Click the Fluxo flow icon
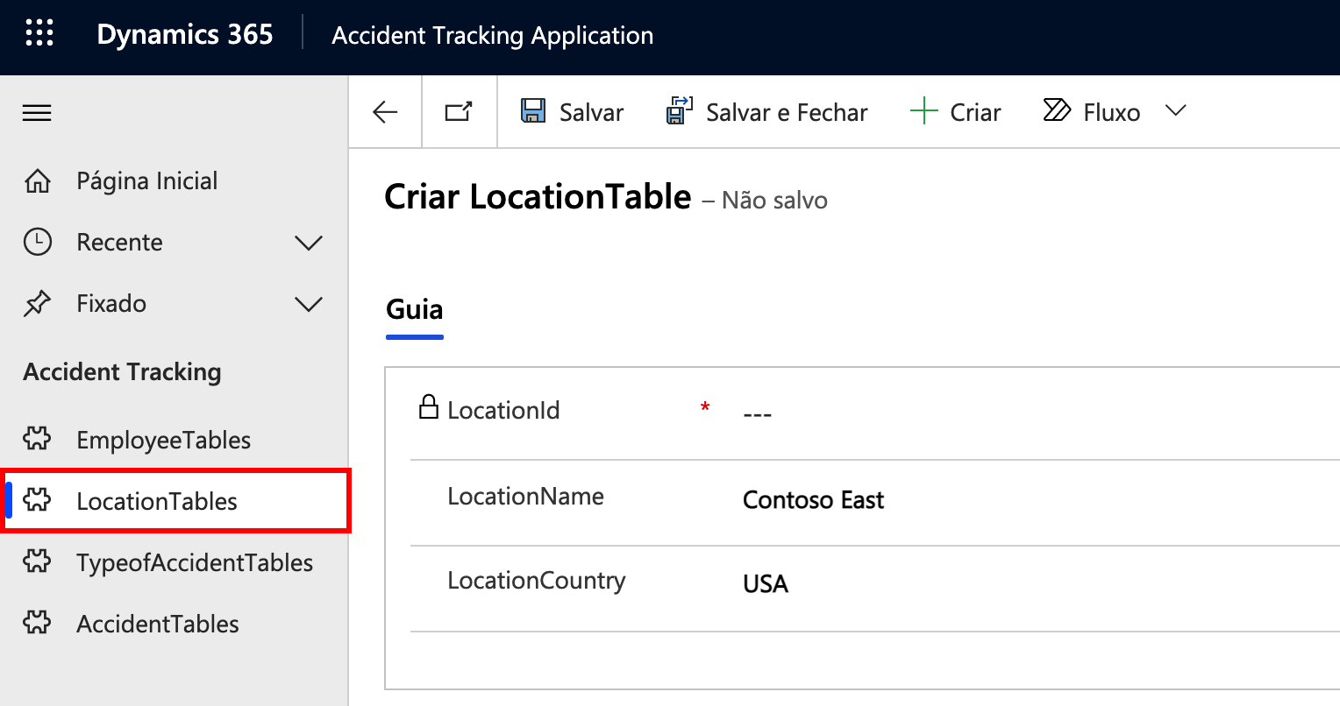Viewport: 1340px width, 706px height. tap(1057, 110)
